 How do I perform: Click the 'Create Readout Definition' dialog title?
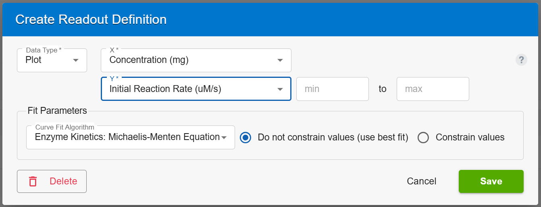point(91,19)
